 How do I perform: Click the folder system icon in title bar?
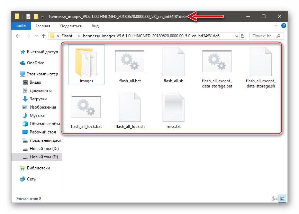pos(17,17)
